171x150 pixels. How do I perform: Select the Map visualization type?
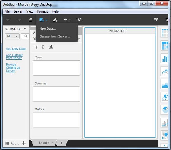pyautogui.click(x=164, y=135)
